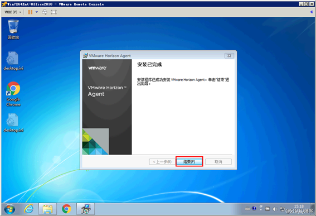Minimize the VMware Remote Console window

click(x=301, y=4)
